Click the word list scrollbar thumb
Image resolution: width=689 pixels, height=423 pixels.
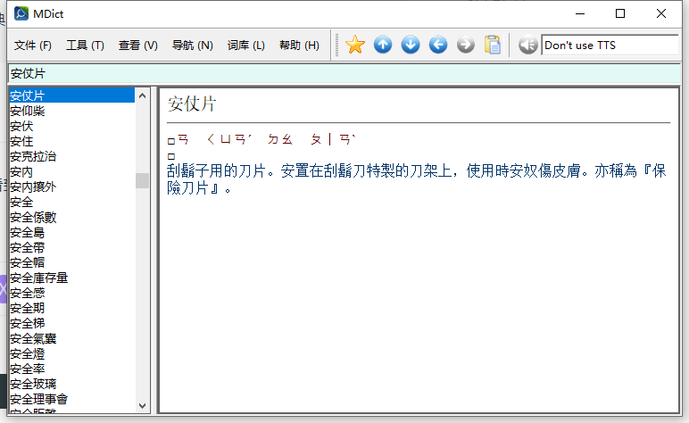[142, 180]
